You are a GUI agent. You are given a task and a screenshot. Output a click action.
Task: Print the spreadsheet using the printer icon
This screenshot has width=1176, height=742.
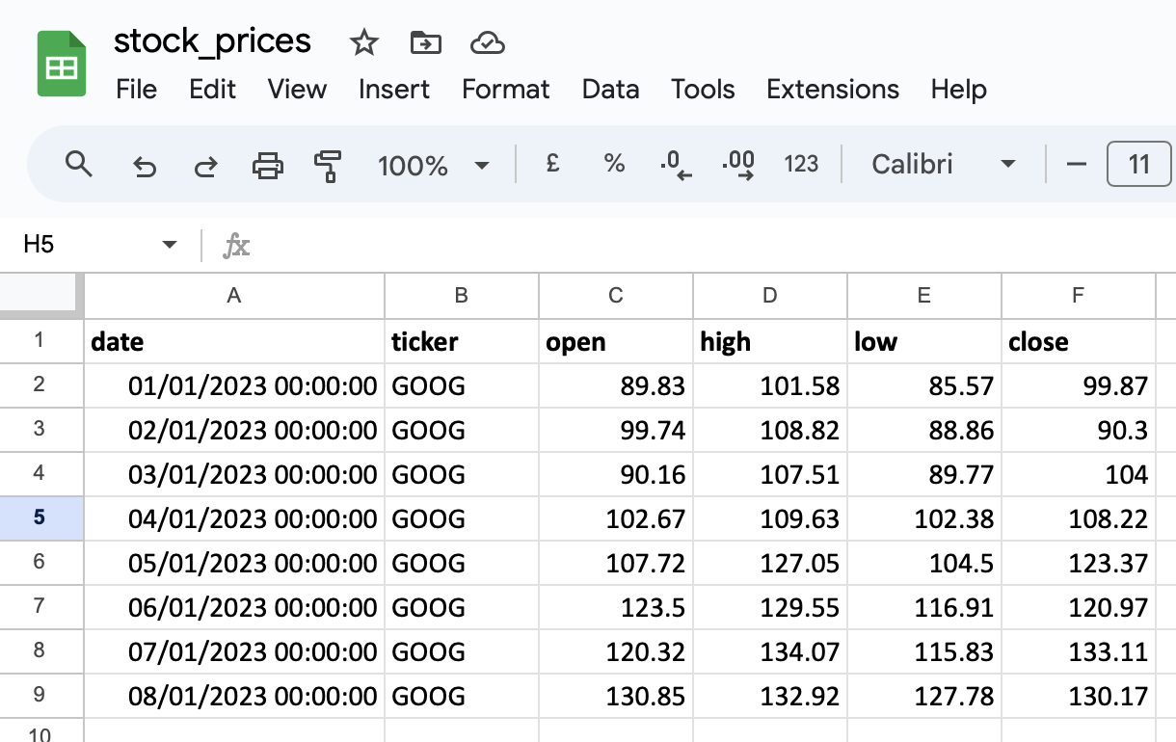267,166
